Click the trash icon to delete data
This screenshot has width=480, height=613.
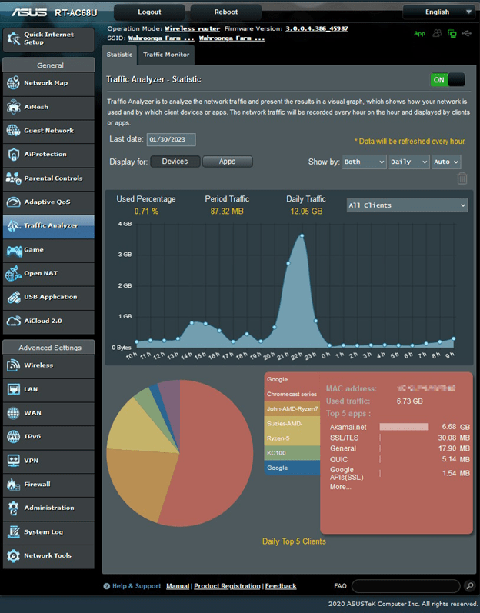click(x=462, y=178)
